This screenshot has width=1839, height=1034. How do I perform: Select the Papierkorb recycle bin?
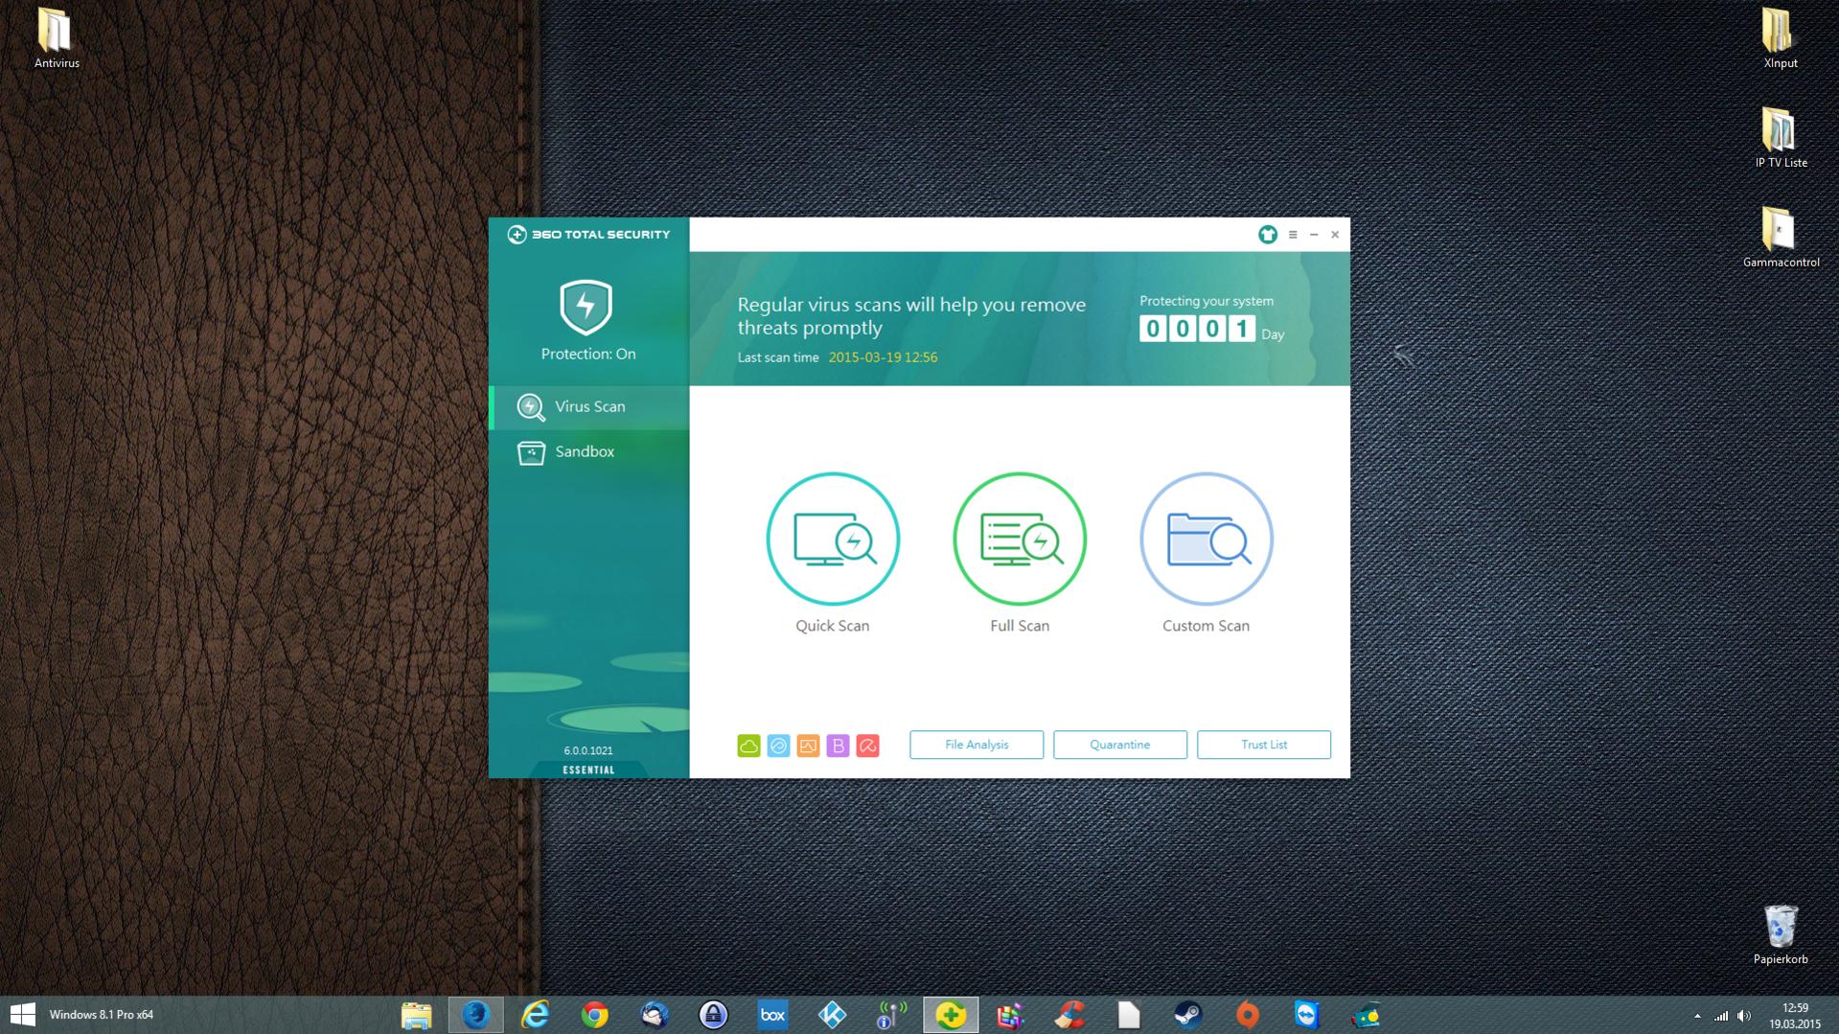pos(1781,933)
